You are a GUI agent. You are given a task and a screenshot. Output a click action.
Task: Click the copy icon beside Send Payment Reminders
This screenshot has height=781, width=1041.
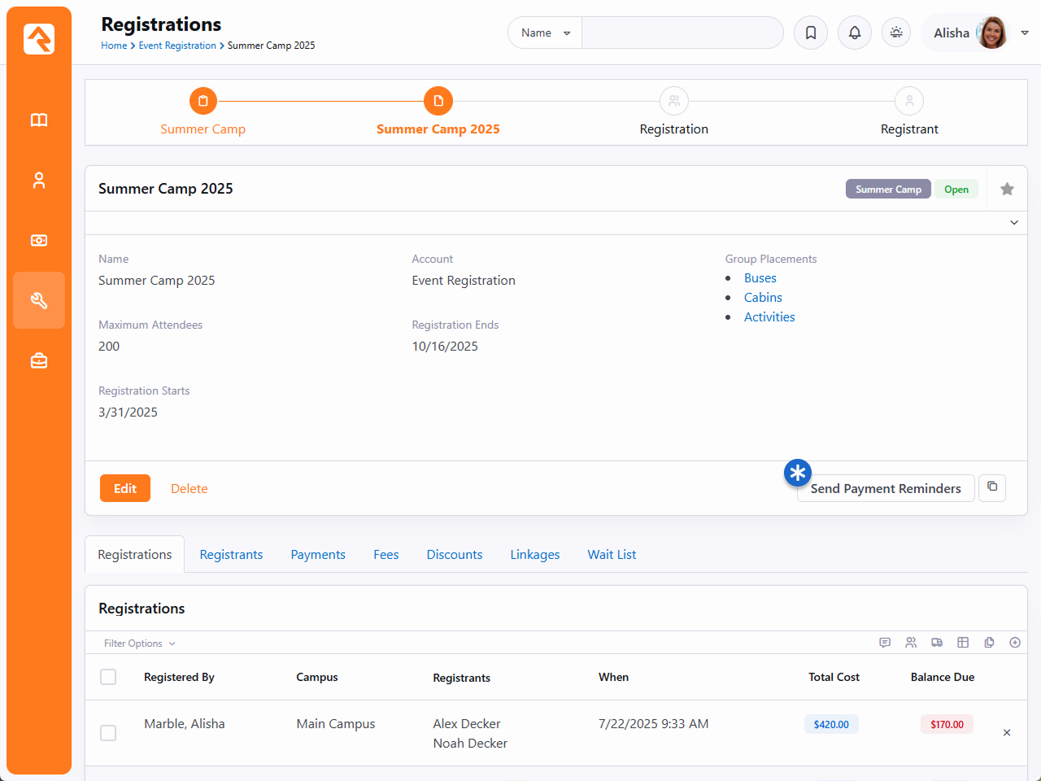(992, 487)
